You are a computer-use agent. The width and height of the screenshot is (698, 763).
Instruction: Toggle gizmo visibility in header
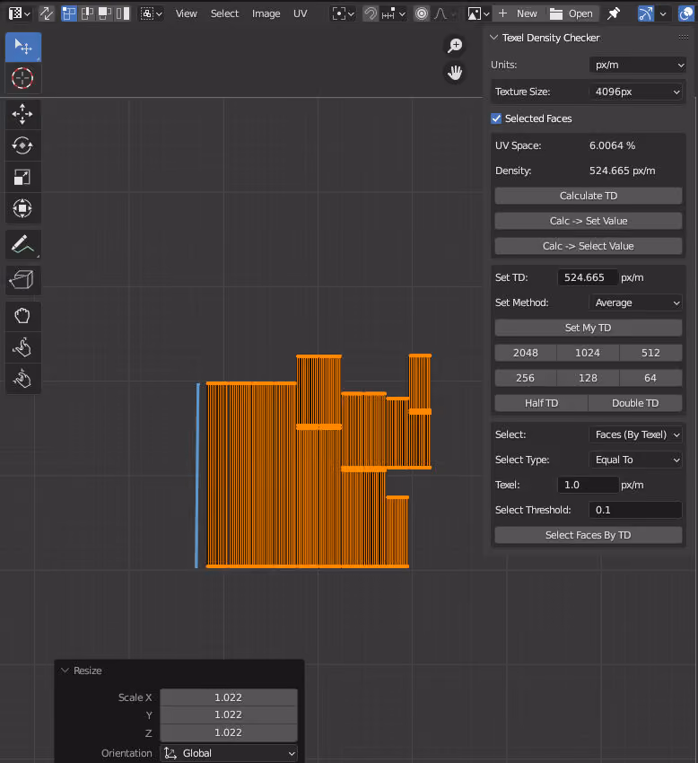click(645, 13)
